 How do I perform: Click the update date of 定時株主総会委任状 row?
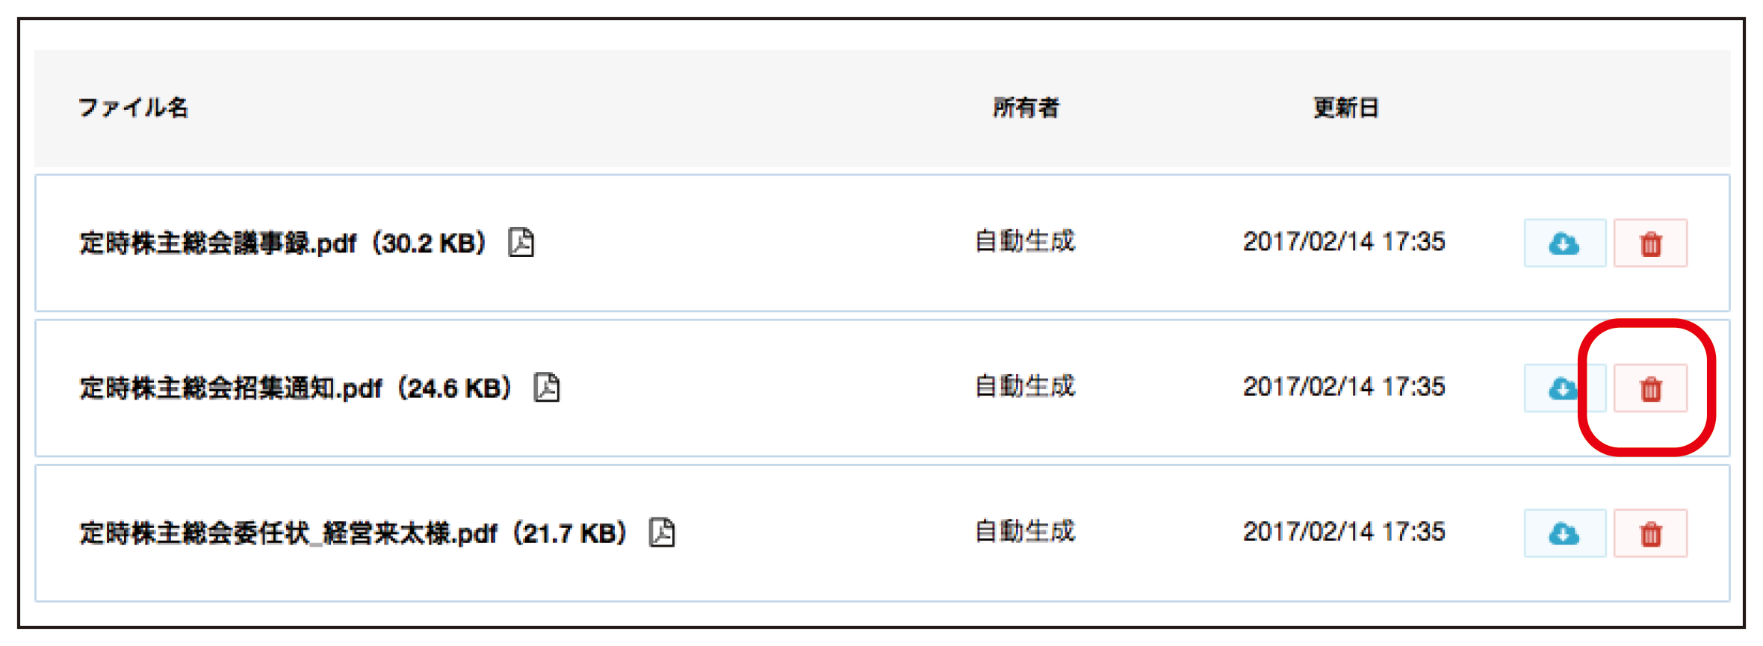(1344, 531)
